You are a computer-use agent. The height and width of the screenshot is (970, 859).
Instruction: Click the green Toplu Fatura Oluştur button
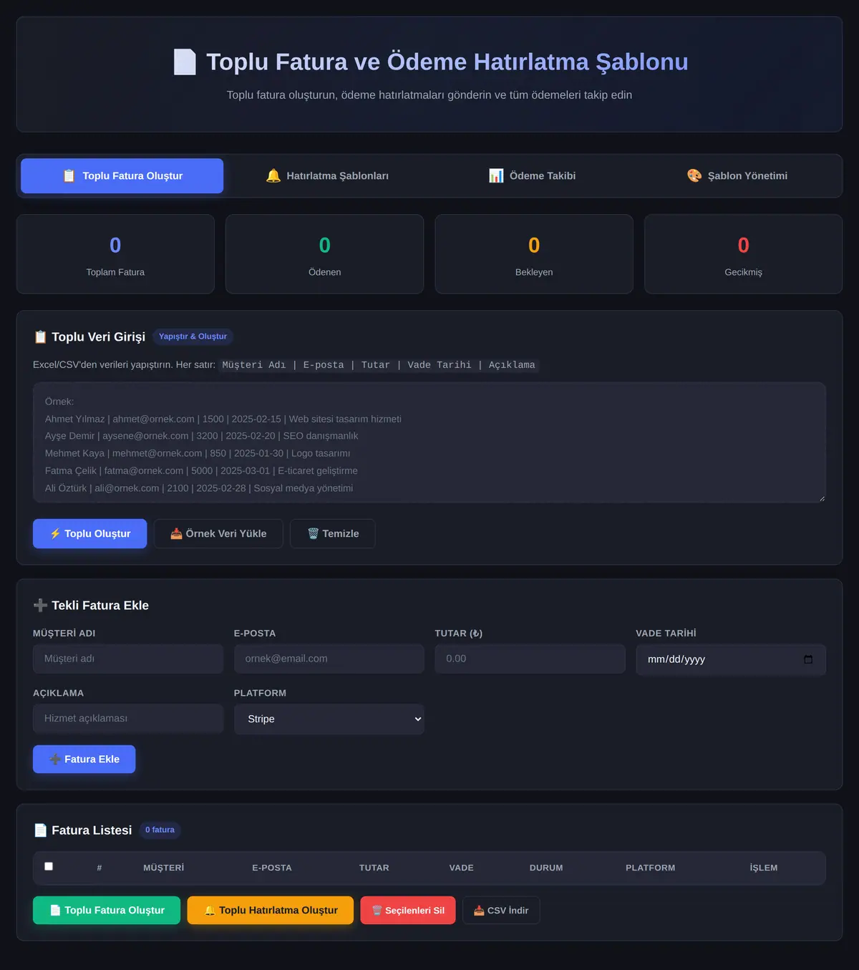[107, 911]
